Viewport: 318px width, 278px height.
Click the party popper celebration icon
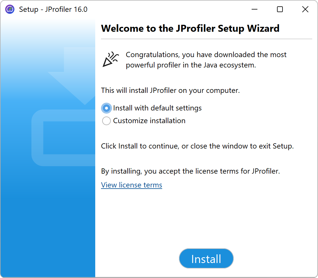111,59
